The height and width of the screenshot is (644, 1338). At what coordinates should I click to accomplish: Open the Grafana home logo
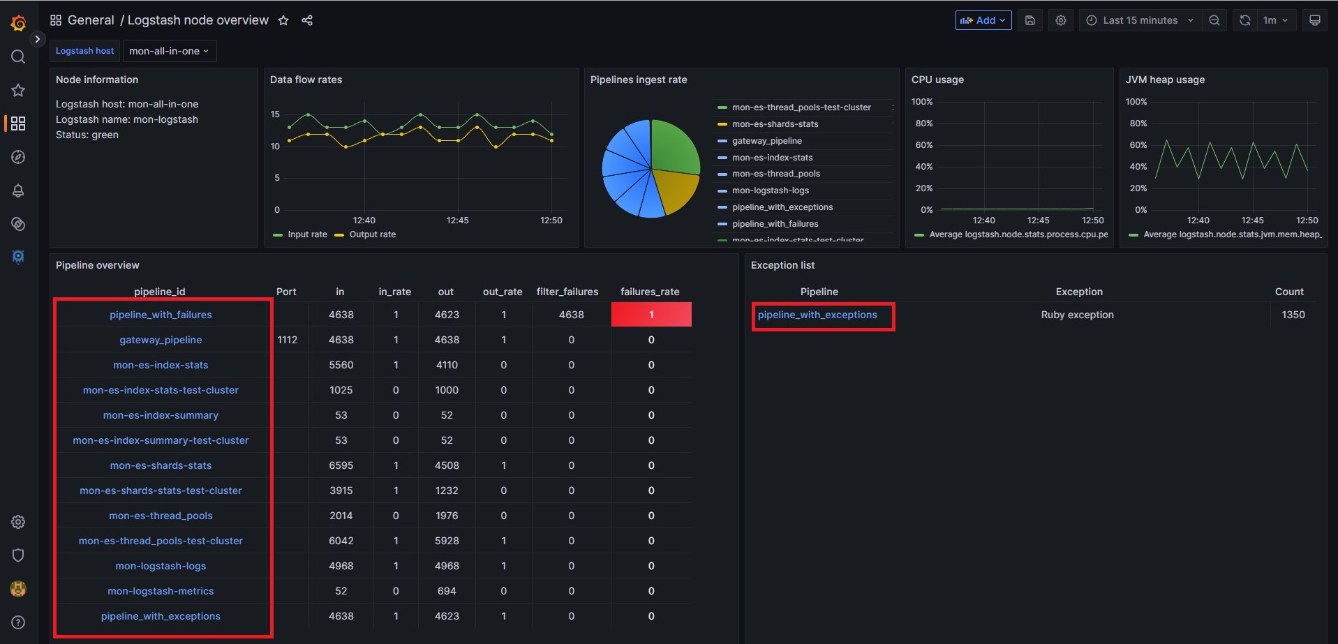18,23
